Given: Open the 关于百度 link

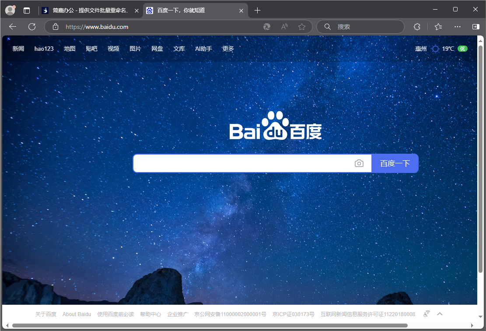Looking at the screenshot, I should pyautogui.click(x=45, y=313).
